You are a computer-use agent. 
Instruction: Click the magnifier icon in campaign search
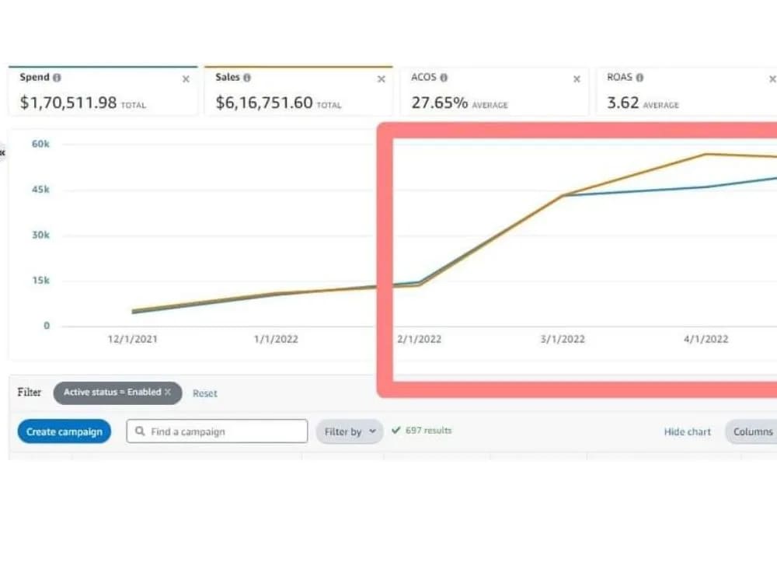coord(140,431)
